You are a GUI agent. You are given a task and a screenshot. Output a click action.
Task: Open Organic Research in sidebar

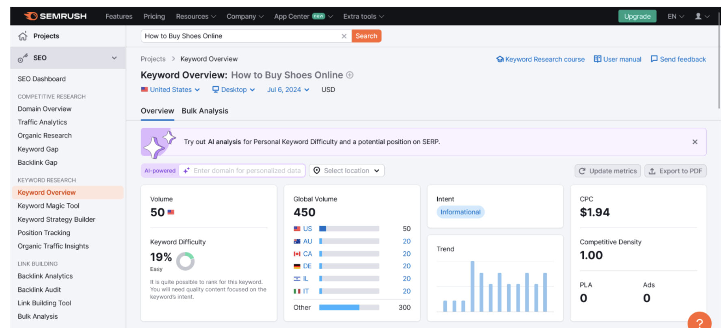[45, 136]
